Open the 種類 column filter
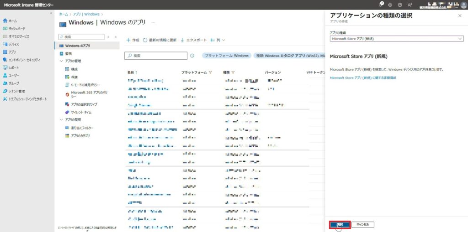The width and height of the screenshot is (468, 232). click(233, 72)
